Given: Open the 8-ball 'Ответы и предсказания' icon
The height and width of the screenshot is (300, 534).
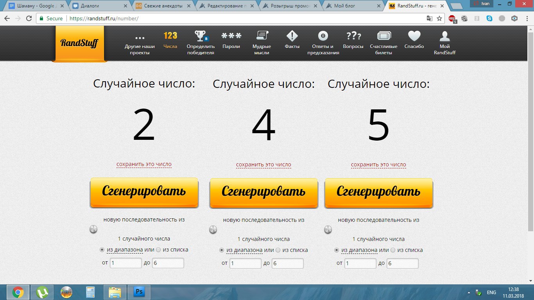Looking at the screenshot, I should coord(323,36).
